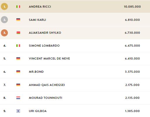The width and height of the screenshot is (150, 117).
Task: Select player Ahmad Qais Achegsei
Action: pos(47,85)
